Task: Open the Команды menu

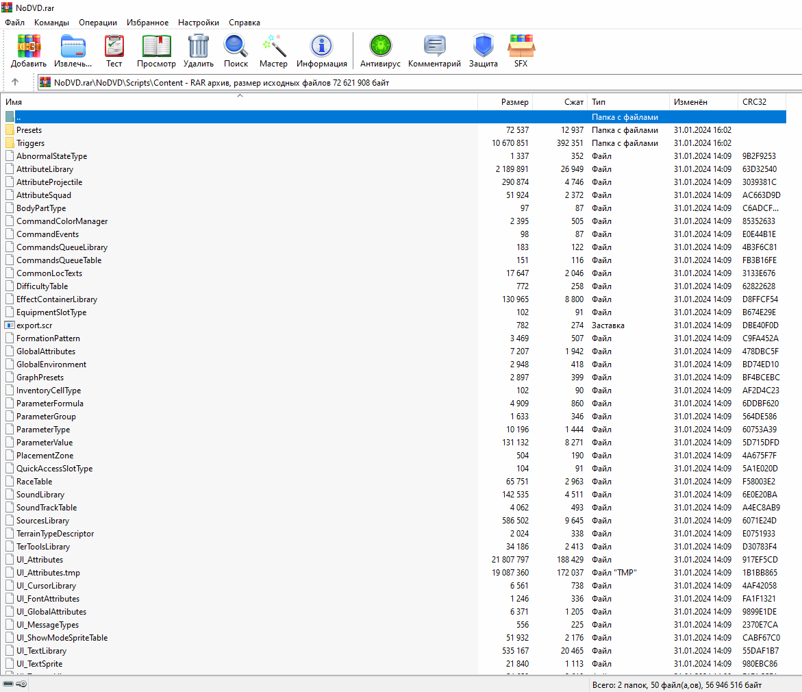Action: [x=51, y=23]
